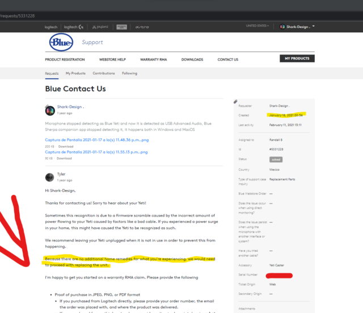Click the Yeti Caster accessory value
The image size is (363, 313).
(277, 265)
